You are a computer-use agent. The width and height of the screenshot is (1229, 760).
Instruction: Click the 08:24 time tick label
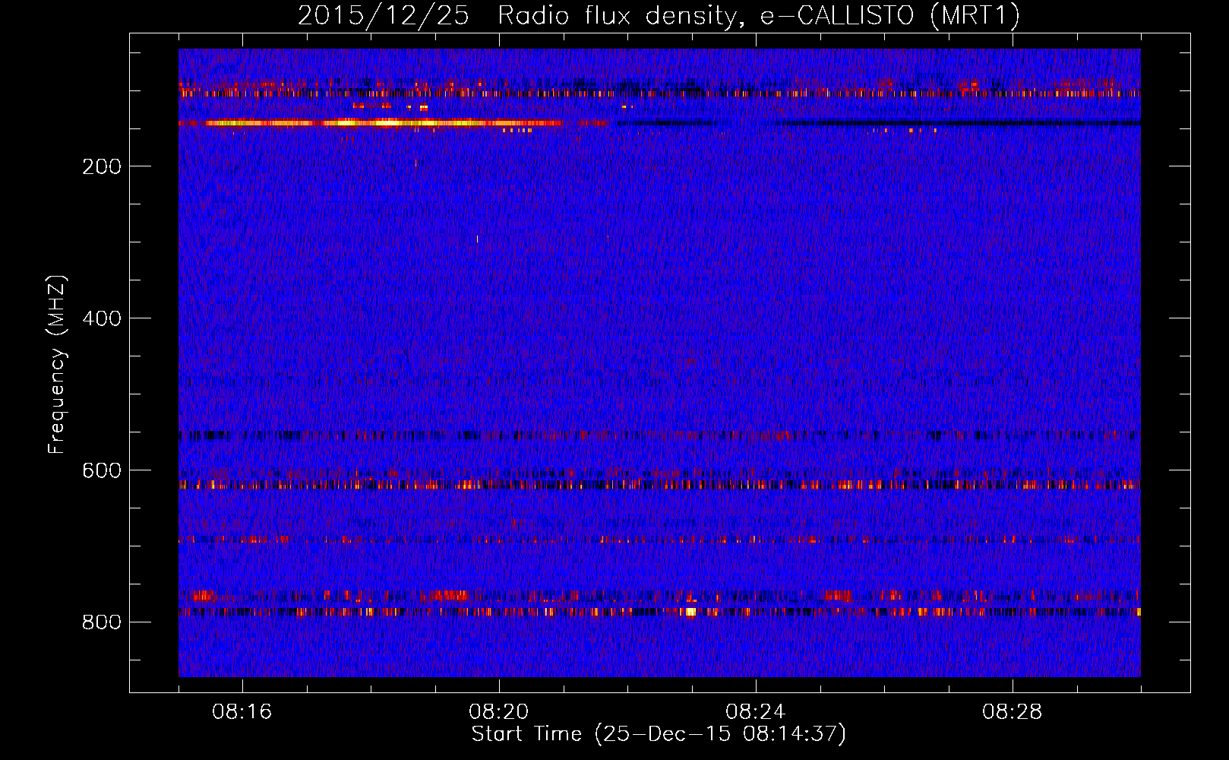click(x=756, y=712)
